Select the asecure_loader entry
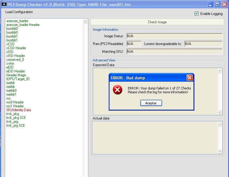This screenshot has width=229, height=177. (17, 21)
